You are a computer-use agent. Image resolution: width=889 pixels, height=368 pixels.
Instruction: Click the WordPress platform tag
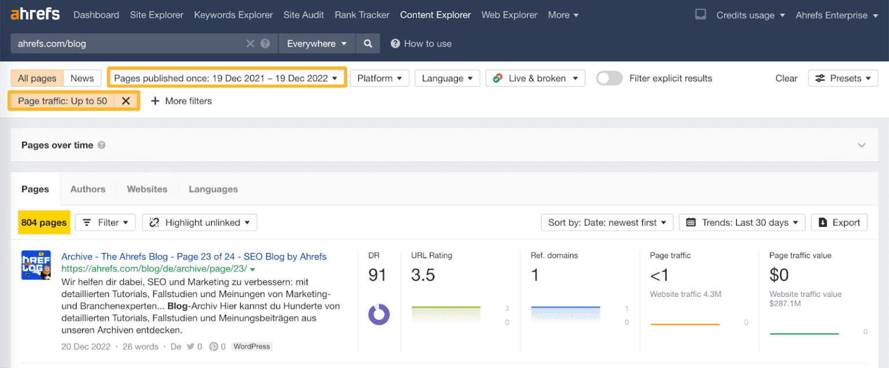[x=252, y=347]
